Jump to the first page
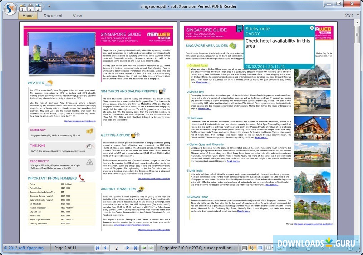Viewport: 363px width, 255px height. pyautogui.click(x=97, y=247)
